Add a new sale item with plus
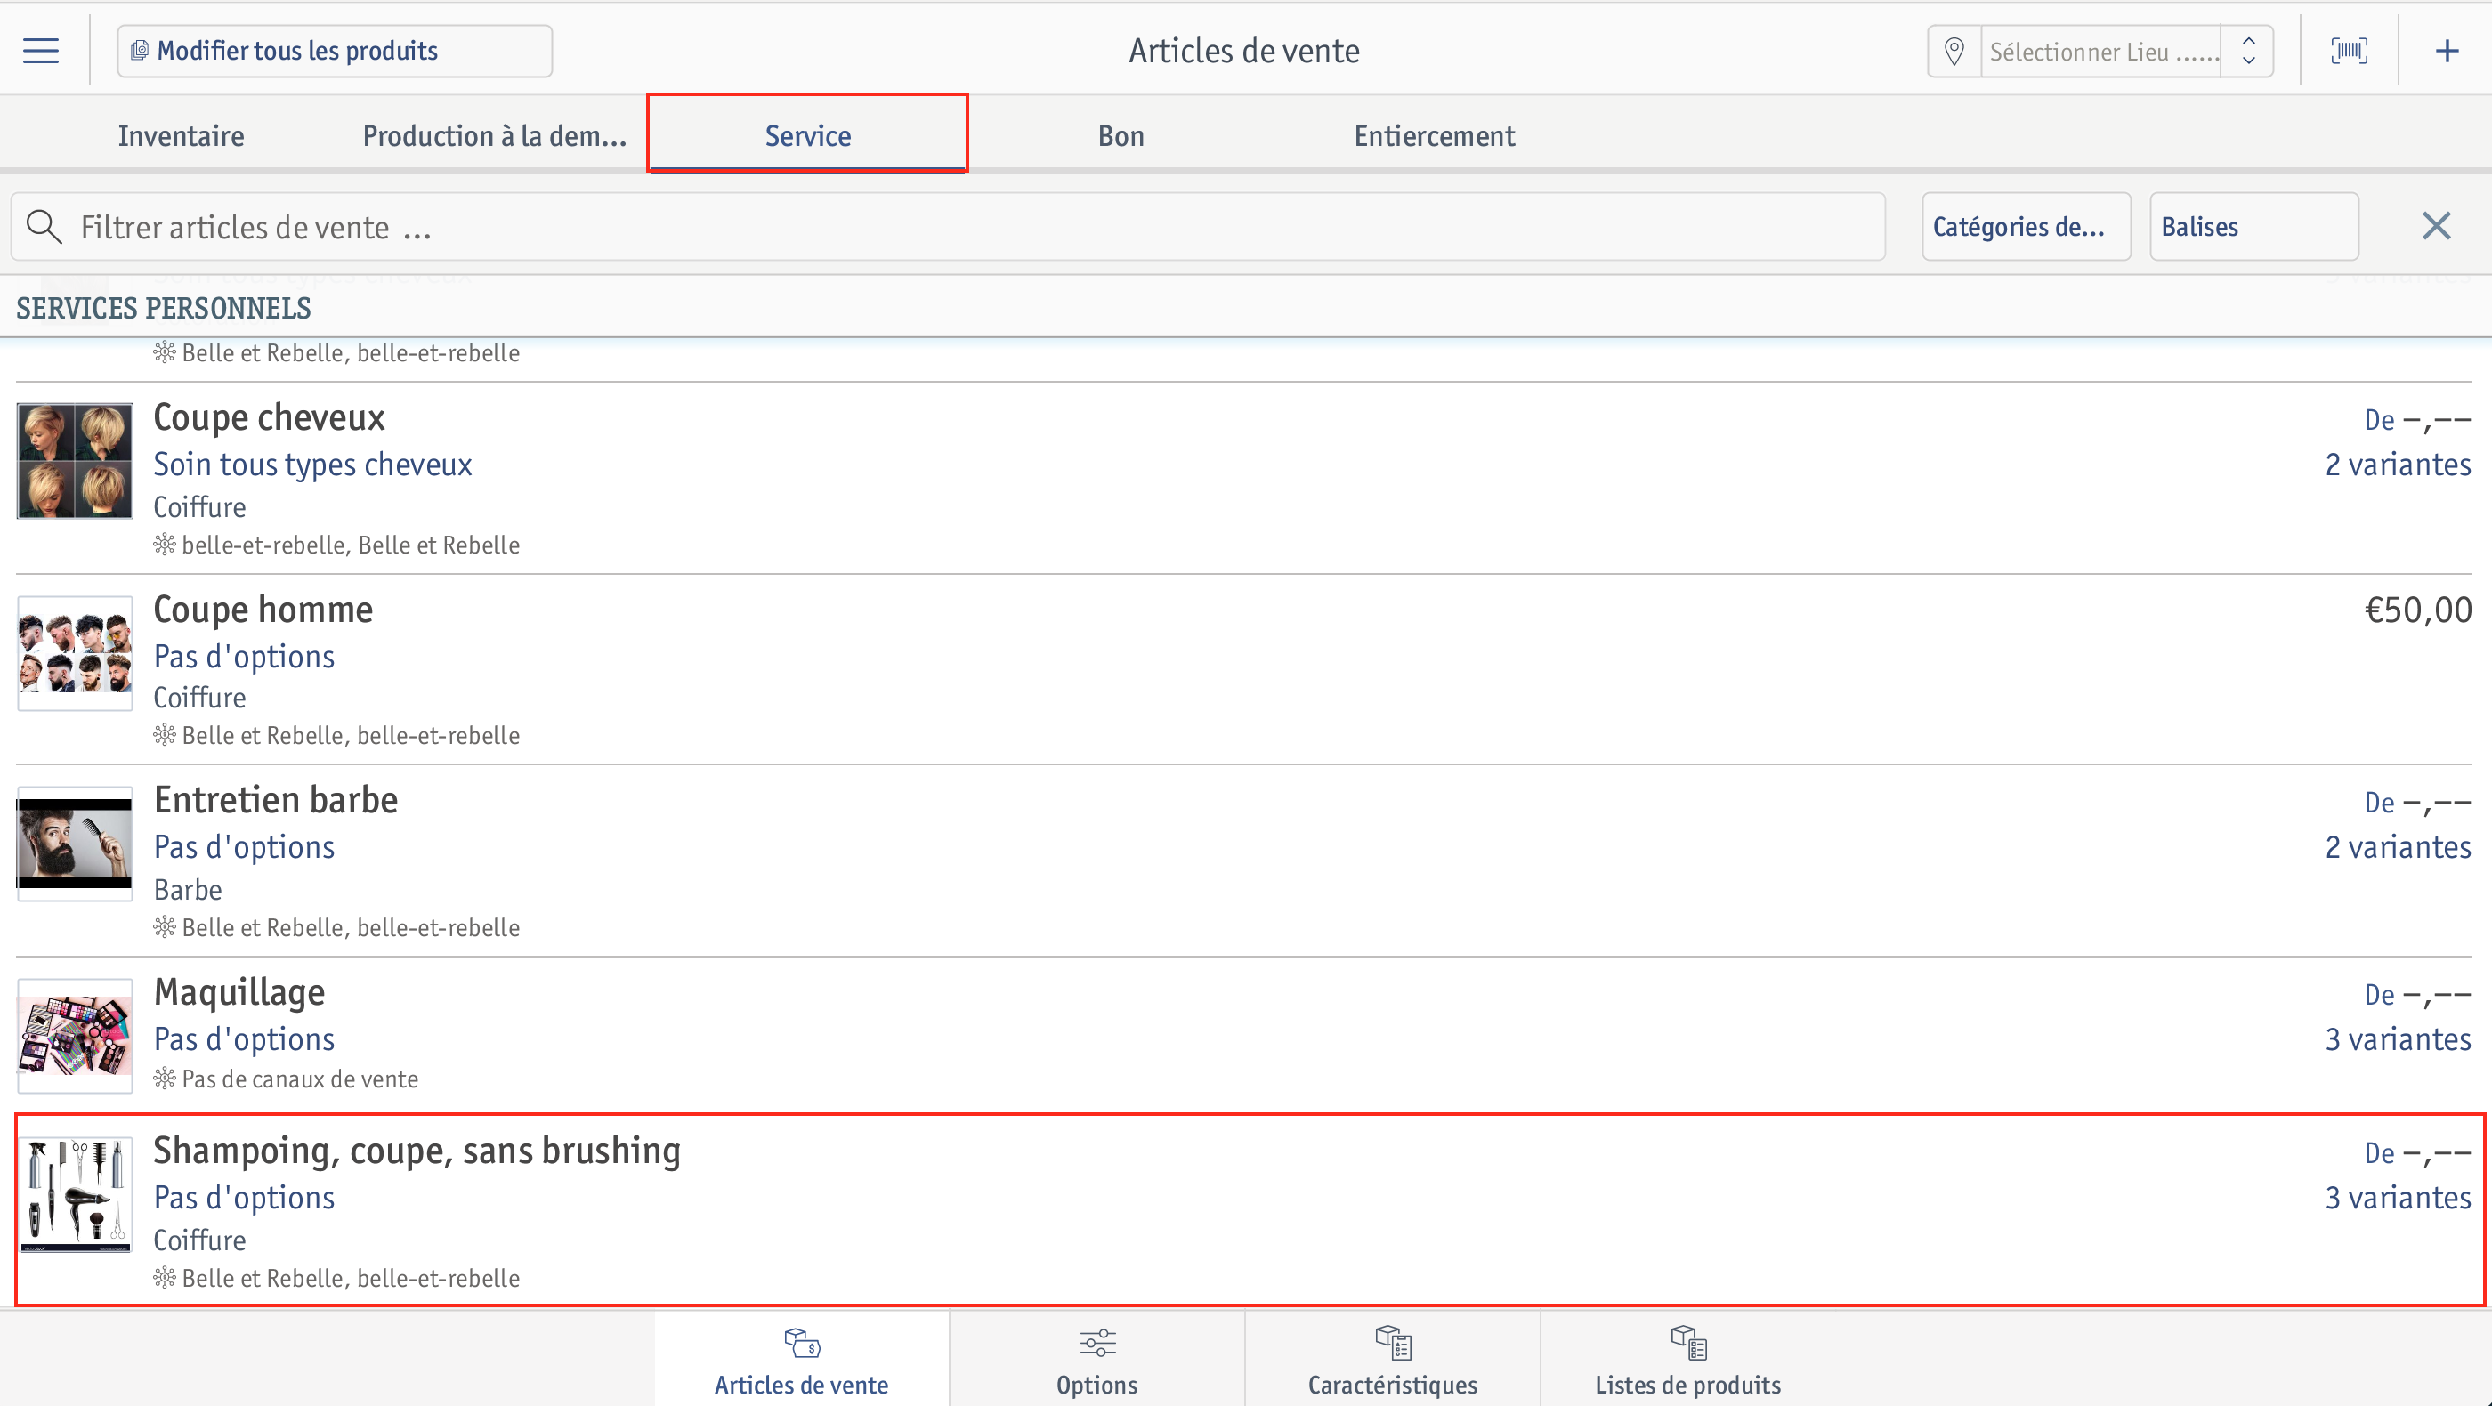 pyautogui.click(x=2447, y=51)
